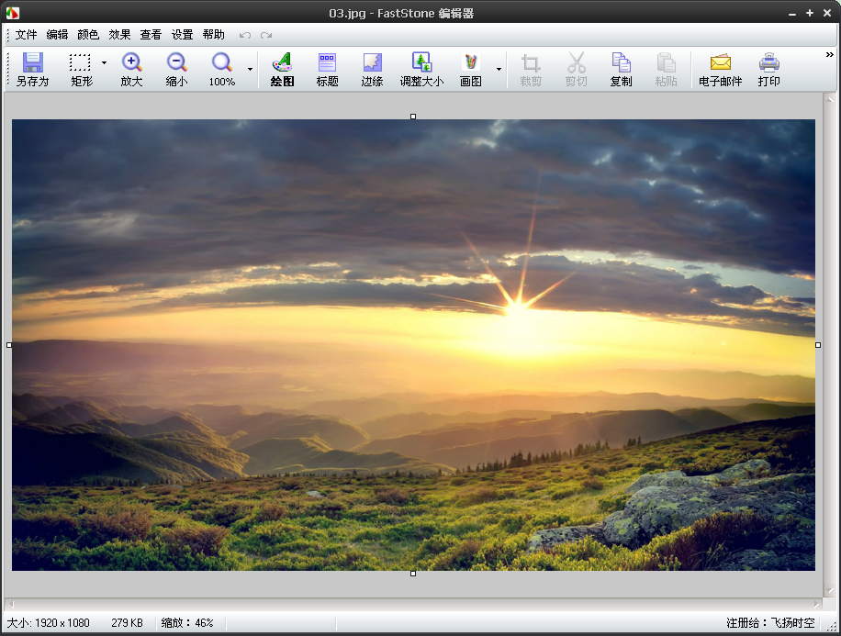Image resolution: width=841 pixels, height=636 pixels.
Task: Expand the 画图 dropdown arrow
Action: pos(499,69)
